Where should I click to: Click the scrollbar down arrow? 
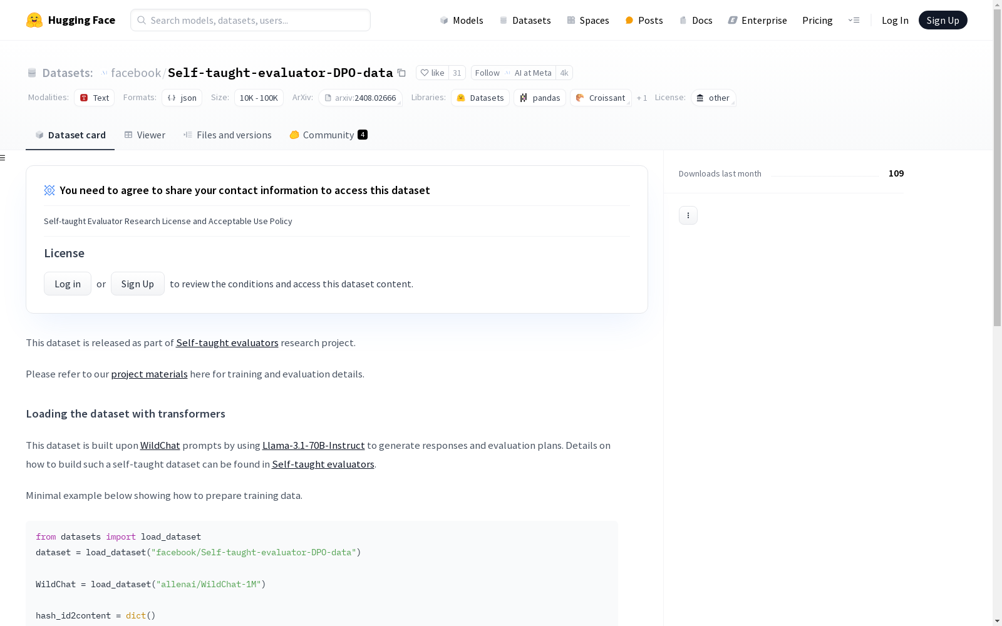[x=997, y=621]
